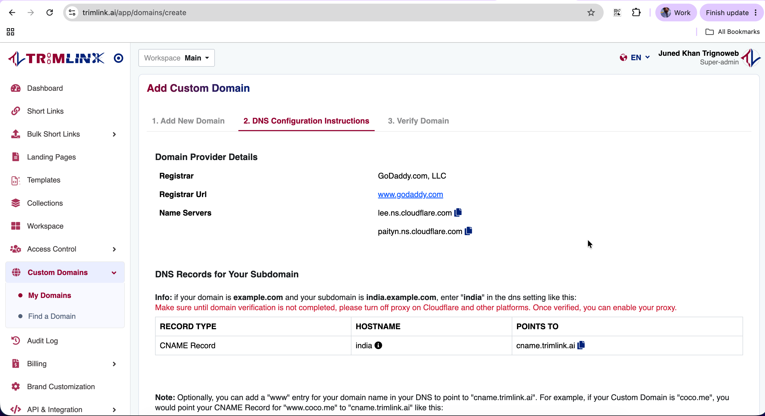Bookmark this page with star icon
The height and width of the screenshot is (416, 765).
click(x=591, y=13)
